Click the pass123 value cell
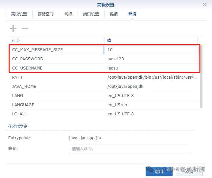This screenshot has height=178, width=212. (x=116, y=59)
